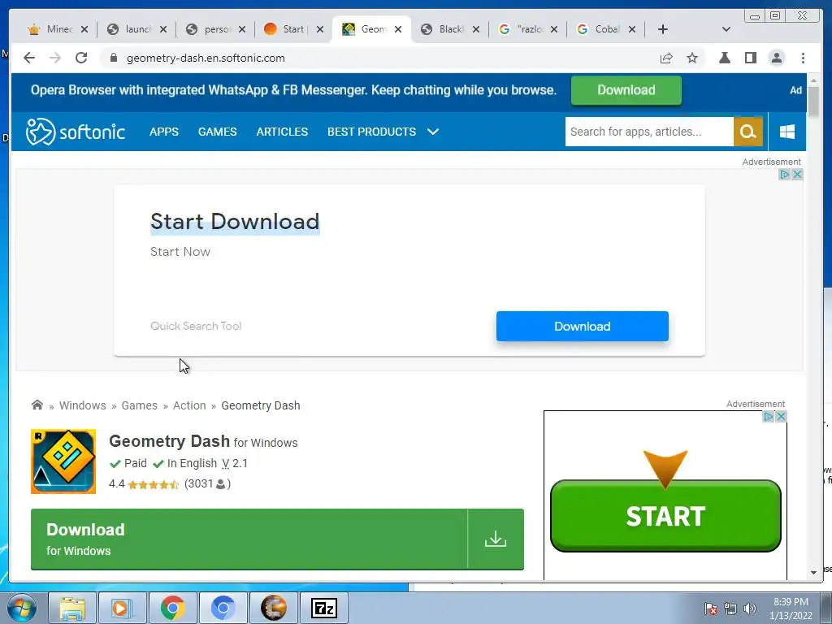Click the Softonic logo

click(x=76, y=132)
